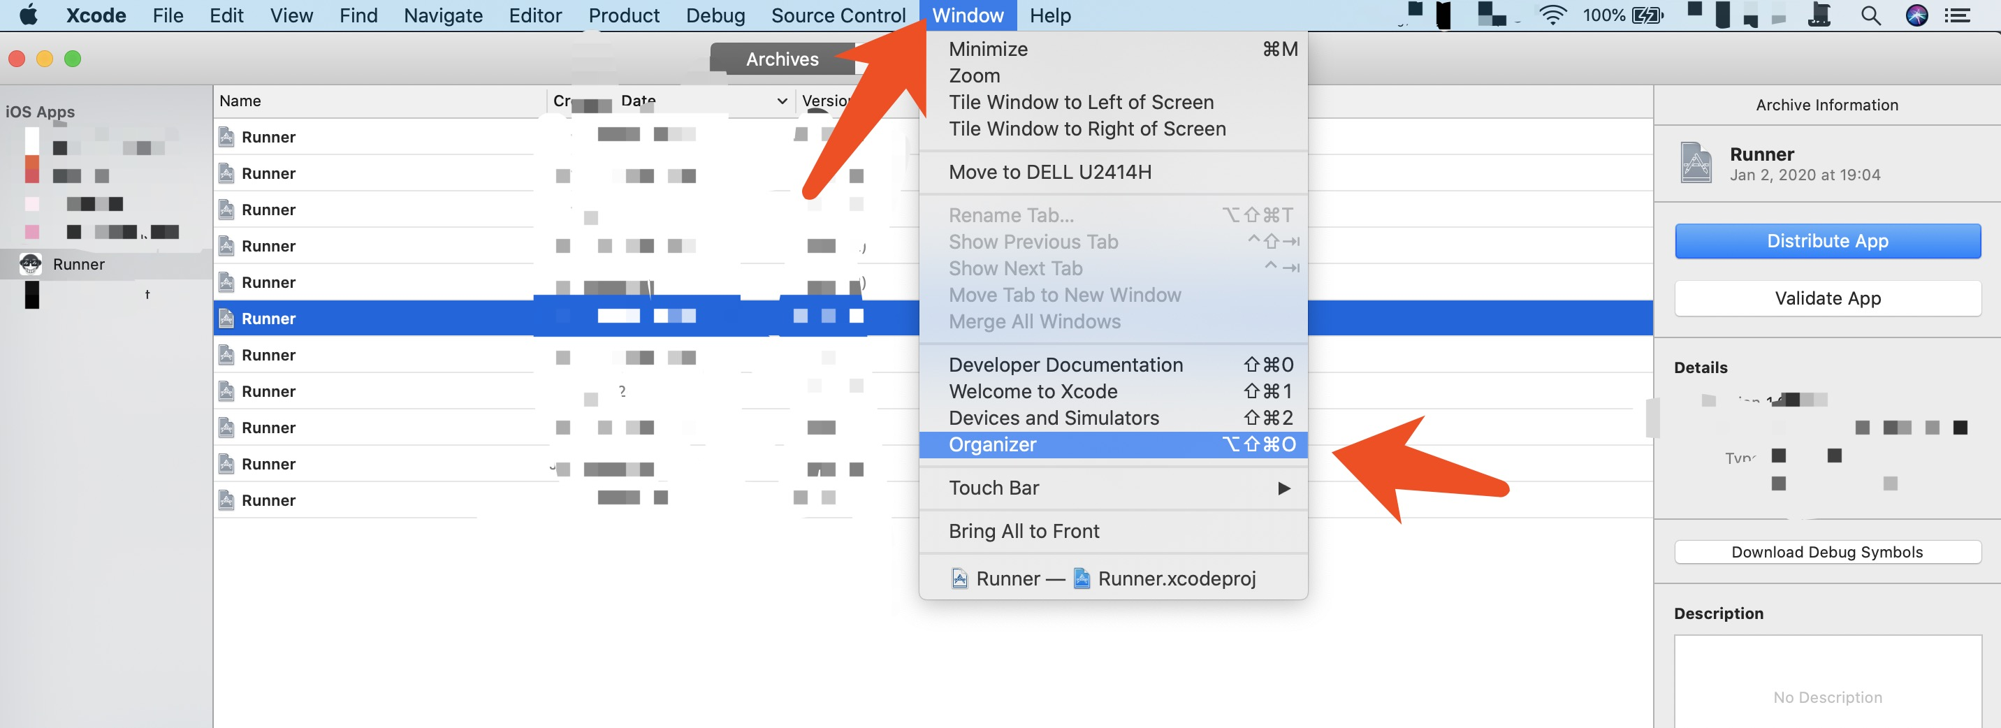Click the Distribute App button
This screenshot has height=728, width=2001.
tap(1827, 241)
